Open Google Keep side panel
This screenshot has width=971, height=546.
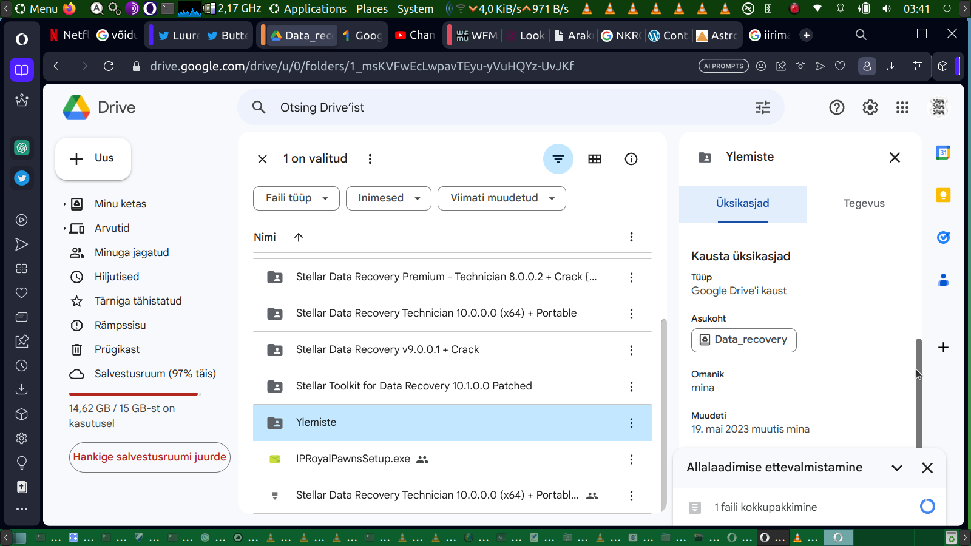point(943,195)
